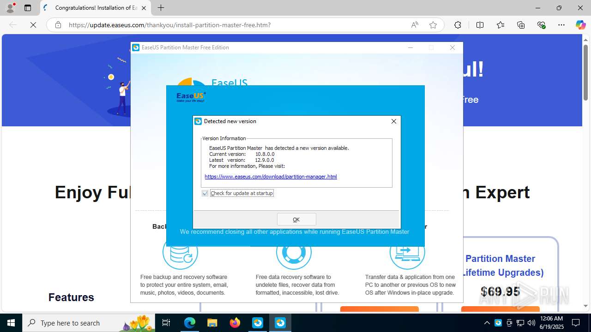Click the $69.95 price on the webpage
Image resolution: width=591 pixels, height=332 pixels.
coord(500,291)
